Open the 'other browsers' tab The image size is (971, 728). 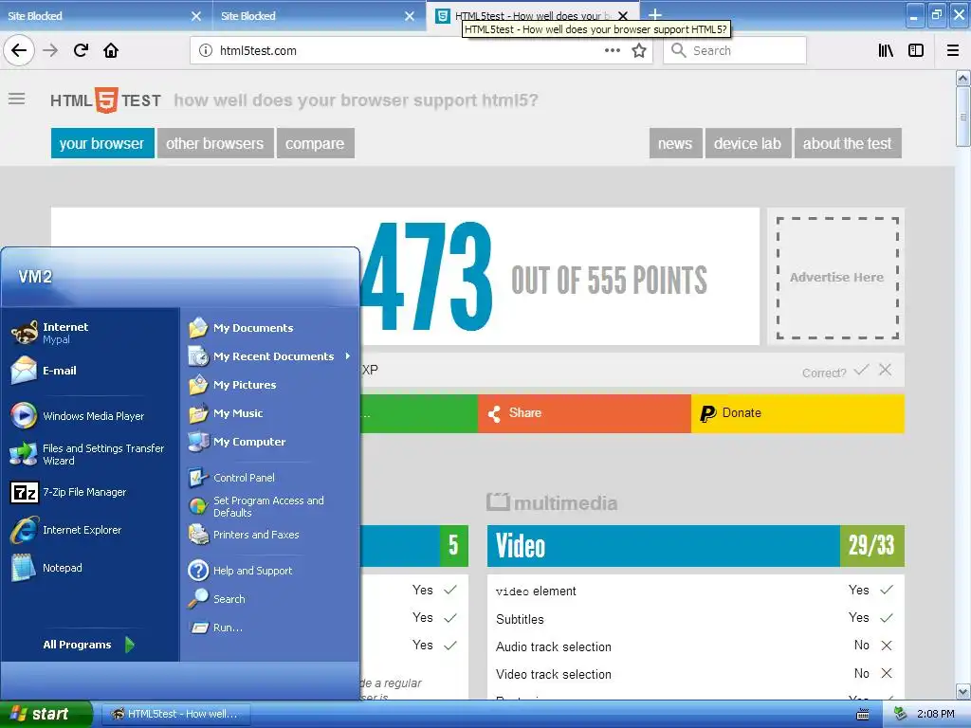(215, 144)
